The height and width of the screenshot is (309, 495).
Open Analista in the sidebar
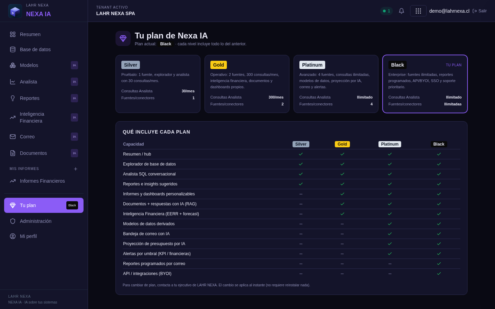[44, 82]
